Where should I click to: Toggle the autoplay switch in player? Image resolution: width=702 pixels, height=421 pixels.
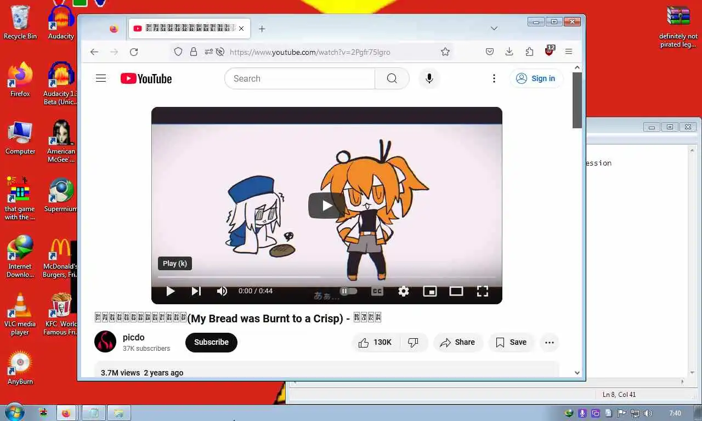click(348, 291)
